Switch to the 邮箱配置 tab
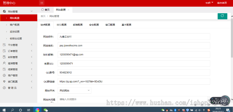 pos(78,25)
